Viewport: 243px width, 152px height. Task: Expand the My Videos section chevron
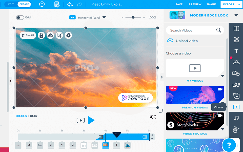coord(223,76)
